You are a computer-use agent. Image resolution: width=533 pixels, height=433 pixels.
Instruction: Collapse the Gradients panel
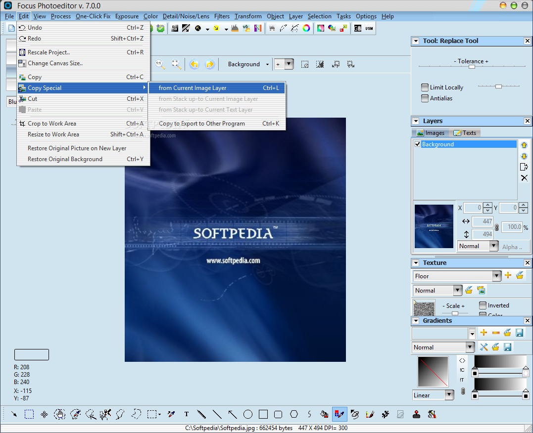coord(415,321)
